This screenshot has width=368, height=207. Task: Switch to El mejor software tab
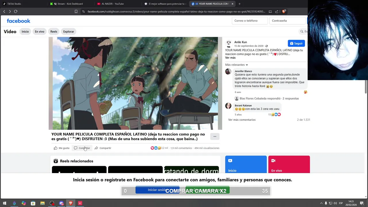point(165,4)
